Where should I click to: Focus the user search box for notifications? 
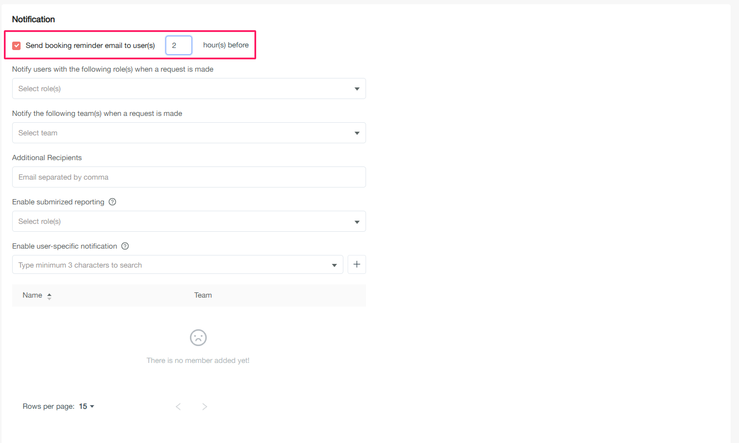(169, 265)
